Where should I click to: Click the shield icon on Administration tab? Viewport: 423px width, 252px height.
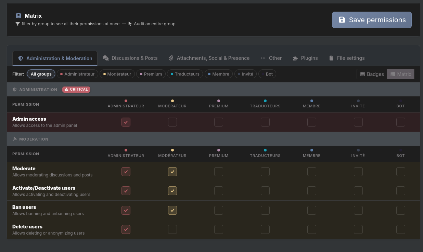click(x=21, y=58)
